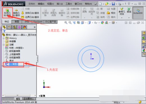This screenshot has width=146, height=104.
Task: Open the dropdown arrow beside Print
Action: pos(123,4)
